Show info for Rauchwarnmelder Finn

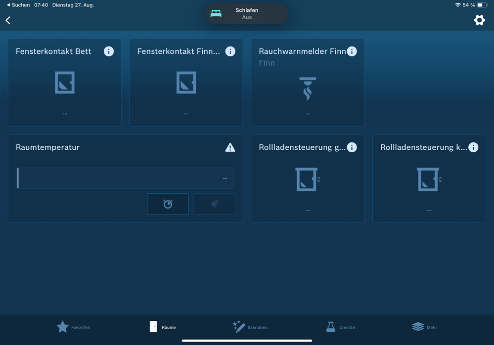coord(352,51)
